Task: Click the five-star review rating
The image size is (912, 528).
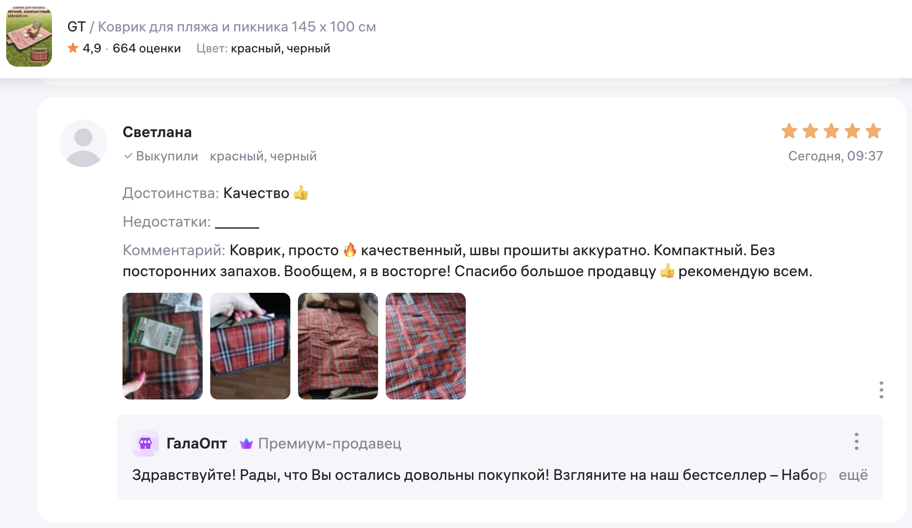Action: pos(831,131)
